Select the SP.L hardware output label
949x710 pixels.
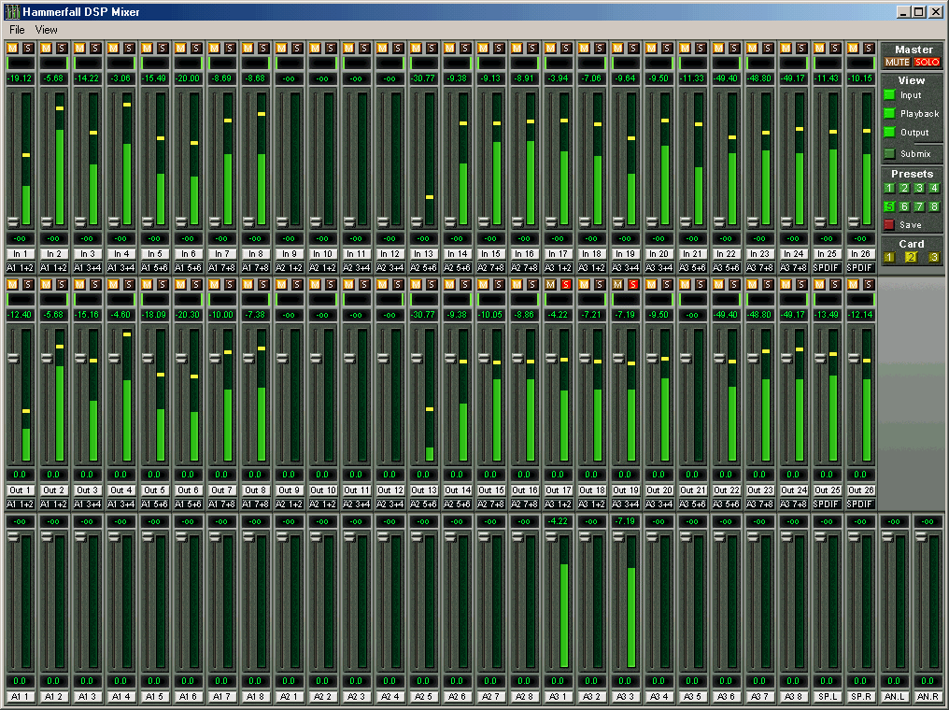[826, 697]
